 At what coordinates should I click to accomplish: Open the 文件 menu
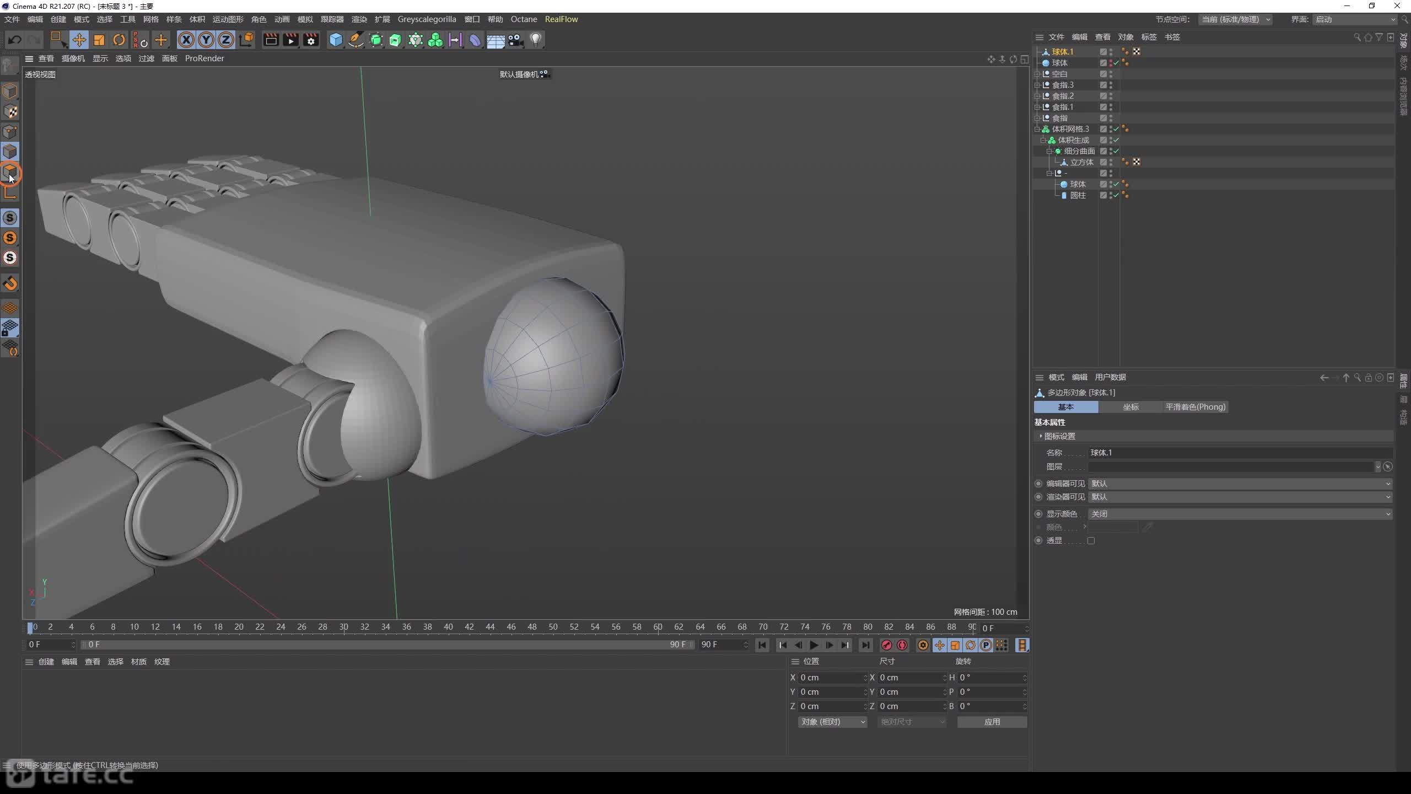click(x=12, y=19)
